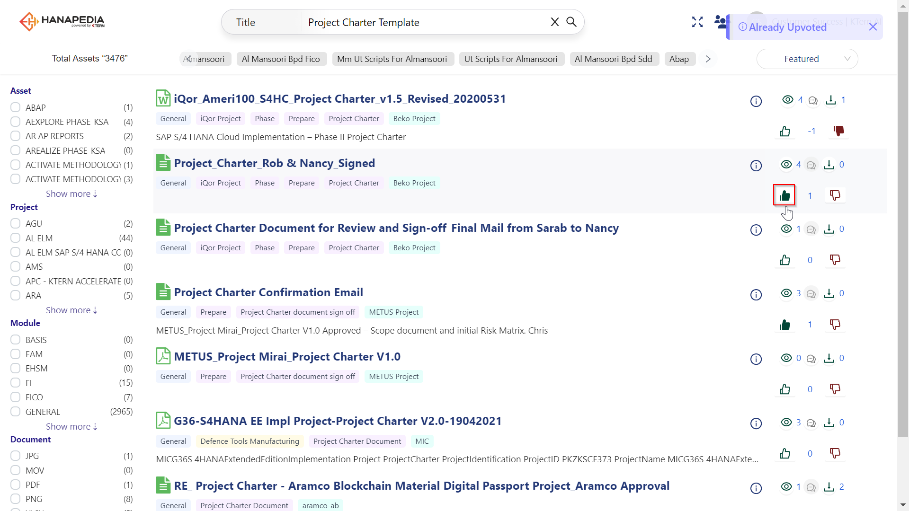Upvote iQor_Ameri100_S4HC Project Charter
This screenshot has width=909, height=511.
pos(785,131)
